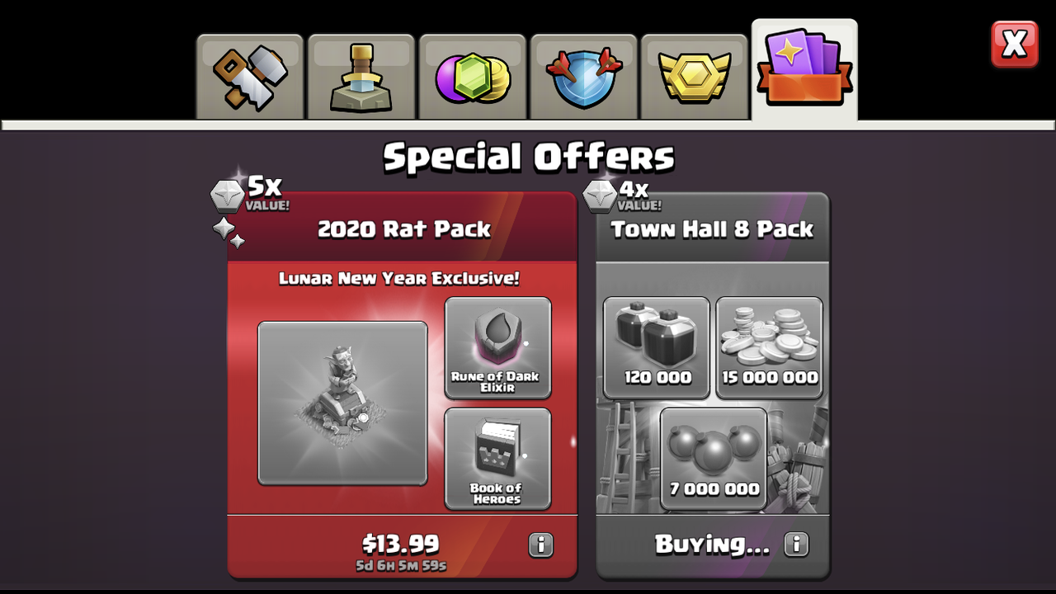
Task: View the rat statue decoration thumbnail
Action: click(342, 403)
